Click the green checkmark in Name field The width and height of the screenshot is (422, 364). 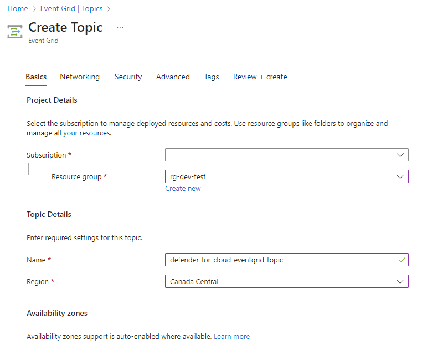coord(402,260)
